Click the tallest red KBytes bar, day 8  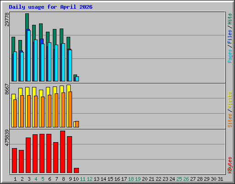(x=62, y=152)
